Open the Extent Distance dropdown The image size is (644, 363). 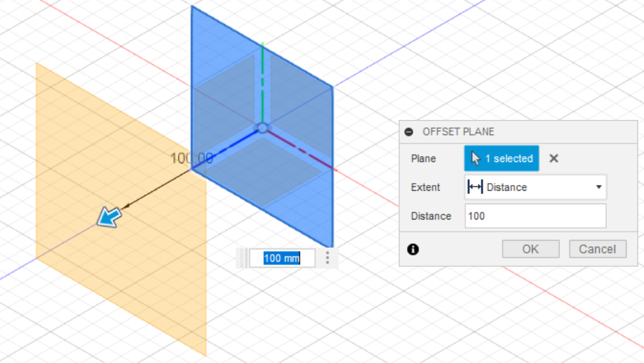535,187
